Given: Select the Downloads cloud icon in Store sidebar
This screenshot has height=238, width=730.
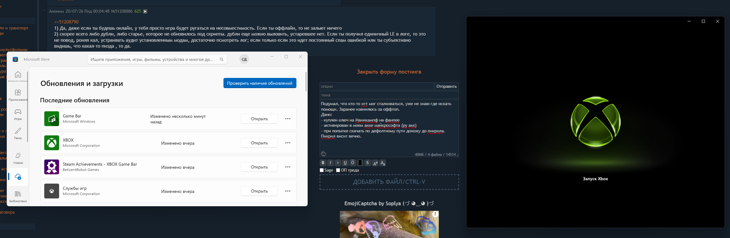Looking at the screenshot, I should coord(18,177).
